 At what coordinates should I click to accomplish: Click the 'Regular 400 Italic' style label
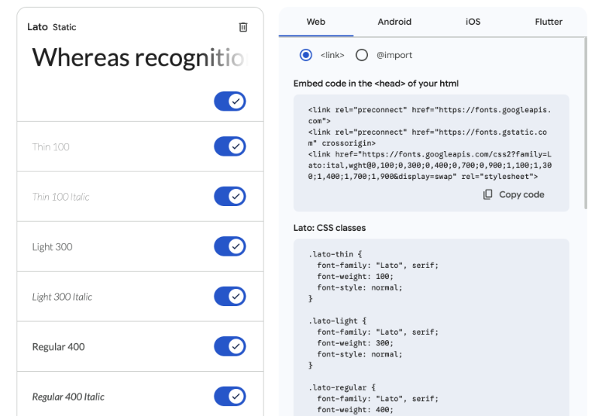click(x=68, y=396)
